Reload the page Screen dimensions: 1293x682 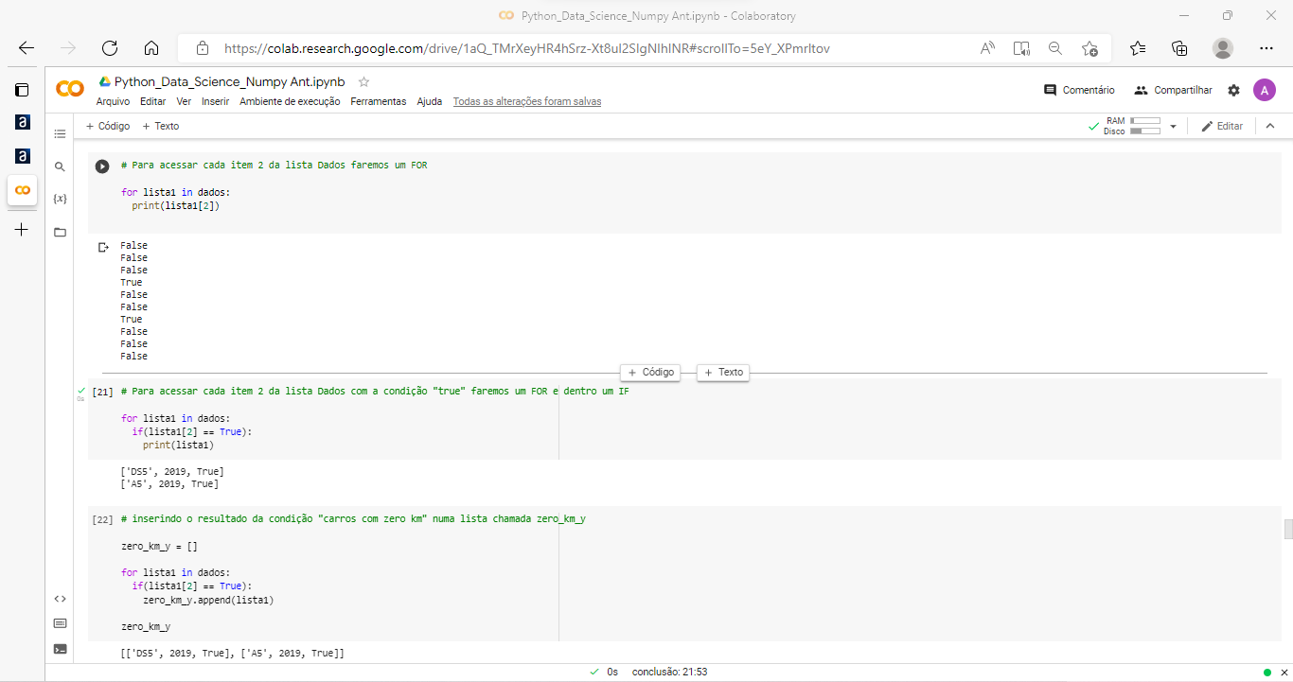109,48
